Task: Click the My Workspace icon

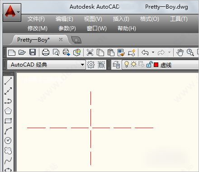Action: (x=101, y=65)
